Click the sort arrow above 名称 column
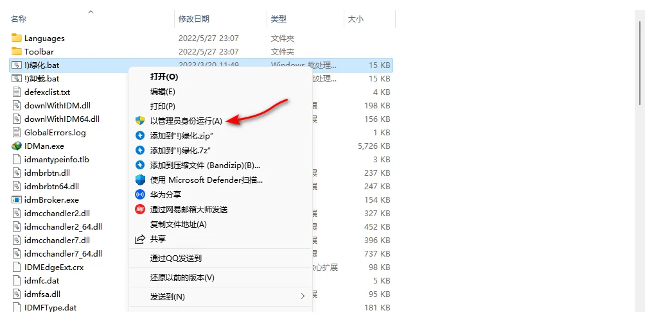This screenshot has width=645, height=322. click(x=91, y=12)
